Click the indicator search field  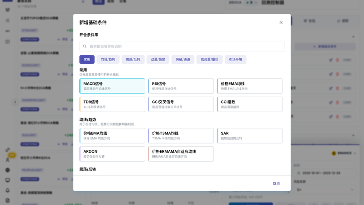pyautogui.click(x=182, y=46)
